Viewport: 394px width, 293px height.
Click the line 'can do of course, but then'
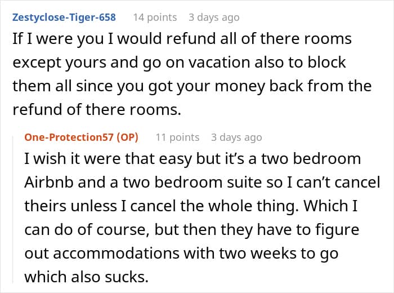click(192, 230)
